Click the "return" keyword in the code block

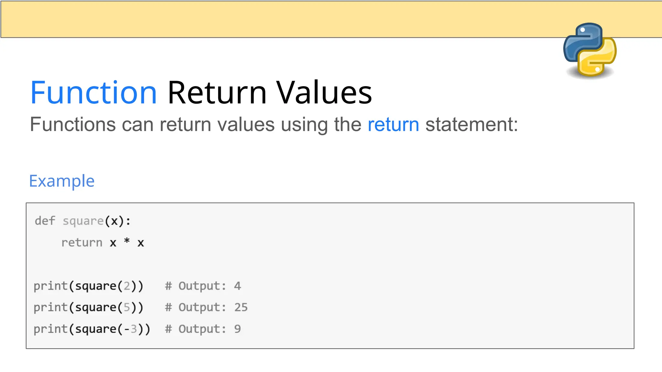click(82, 243)
